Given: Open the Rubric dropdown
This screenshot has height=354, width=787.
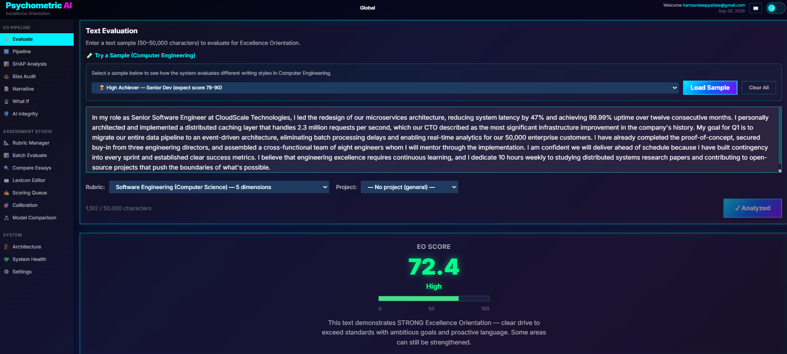Looking at the screenshot, I should click(219, 187).
